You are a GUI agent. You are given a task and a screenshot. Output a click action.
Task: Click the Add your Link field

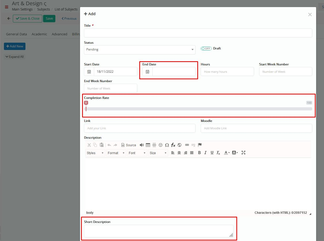coord(140,128)
